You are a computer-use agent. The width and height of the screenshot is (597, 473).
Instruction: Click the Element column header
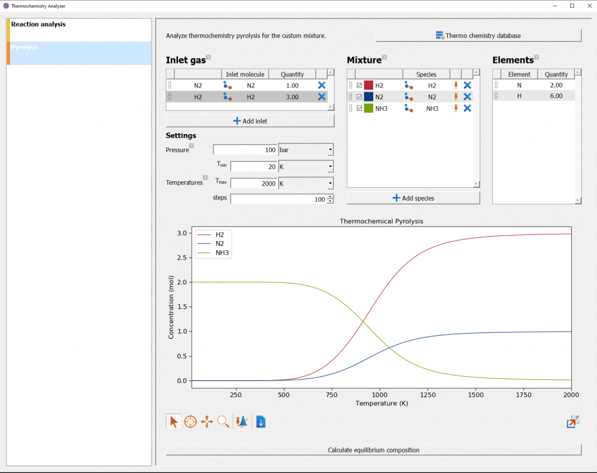[x=519, y=74]
